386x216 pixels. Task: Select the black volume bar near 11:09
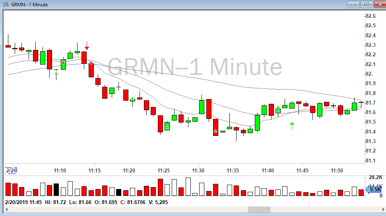point(56,189)
